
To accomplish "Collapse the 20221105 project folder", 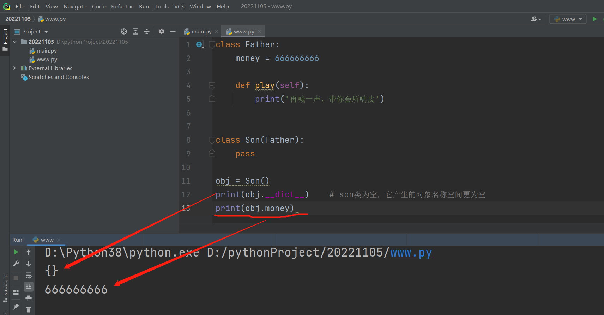I will point(15,42).
